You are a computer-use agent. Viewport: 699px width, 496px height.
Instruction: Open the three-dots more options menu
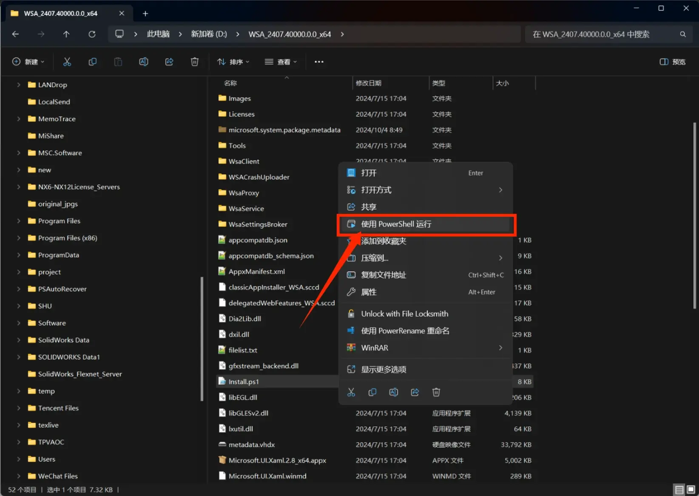pos(319,62)
